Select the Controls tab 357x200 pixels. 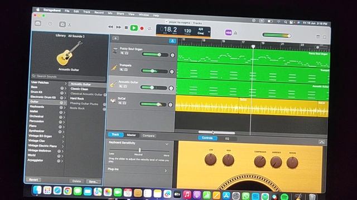click(x=207, y=138)
